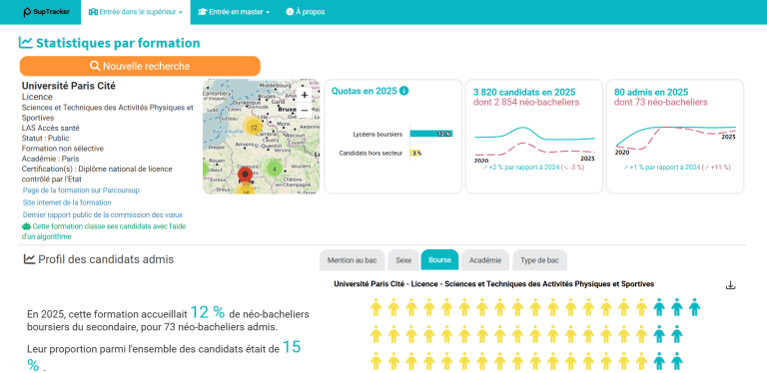767x373 pixels.
Task: Click the LAS Accès santé text
Action: (x=50, y=128)
